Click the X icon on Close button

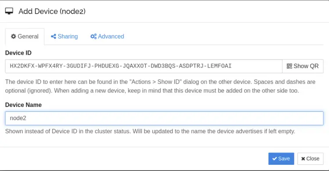click(303, 159)
